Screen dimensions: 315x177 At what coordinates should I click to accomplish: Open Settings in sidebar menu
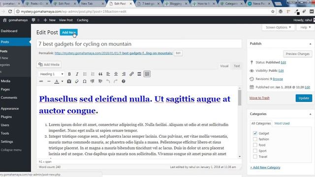tap(7, 142)
